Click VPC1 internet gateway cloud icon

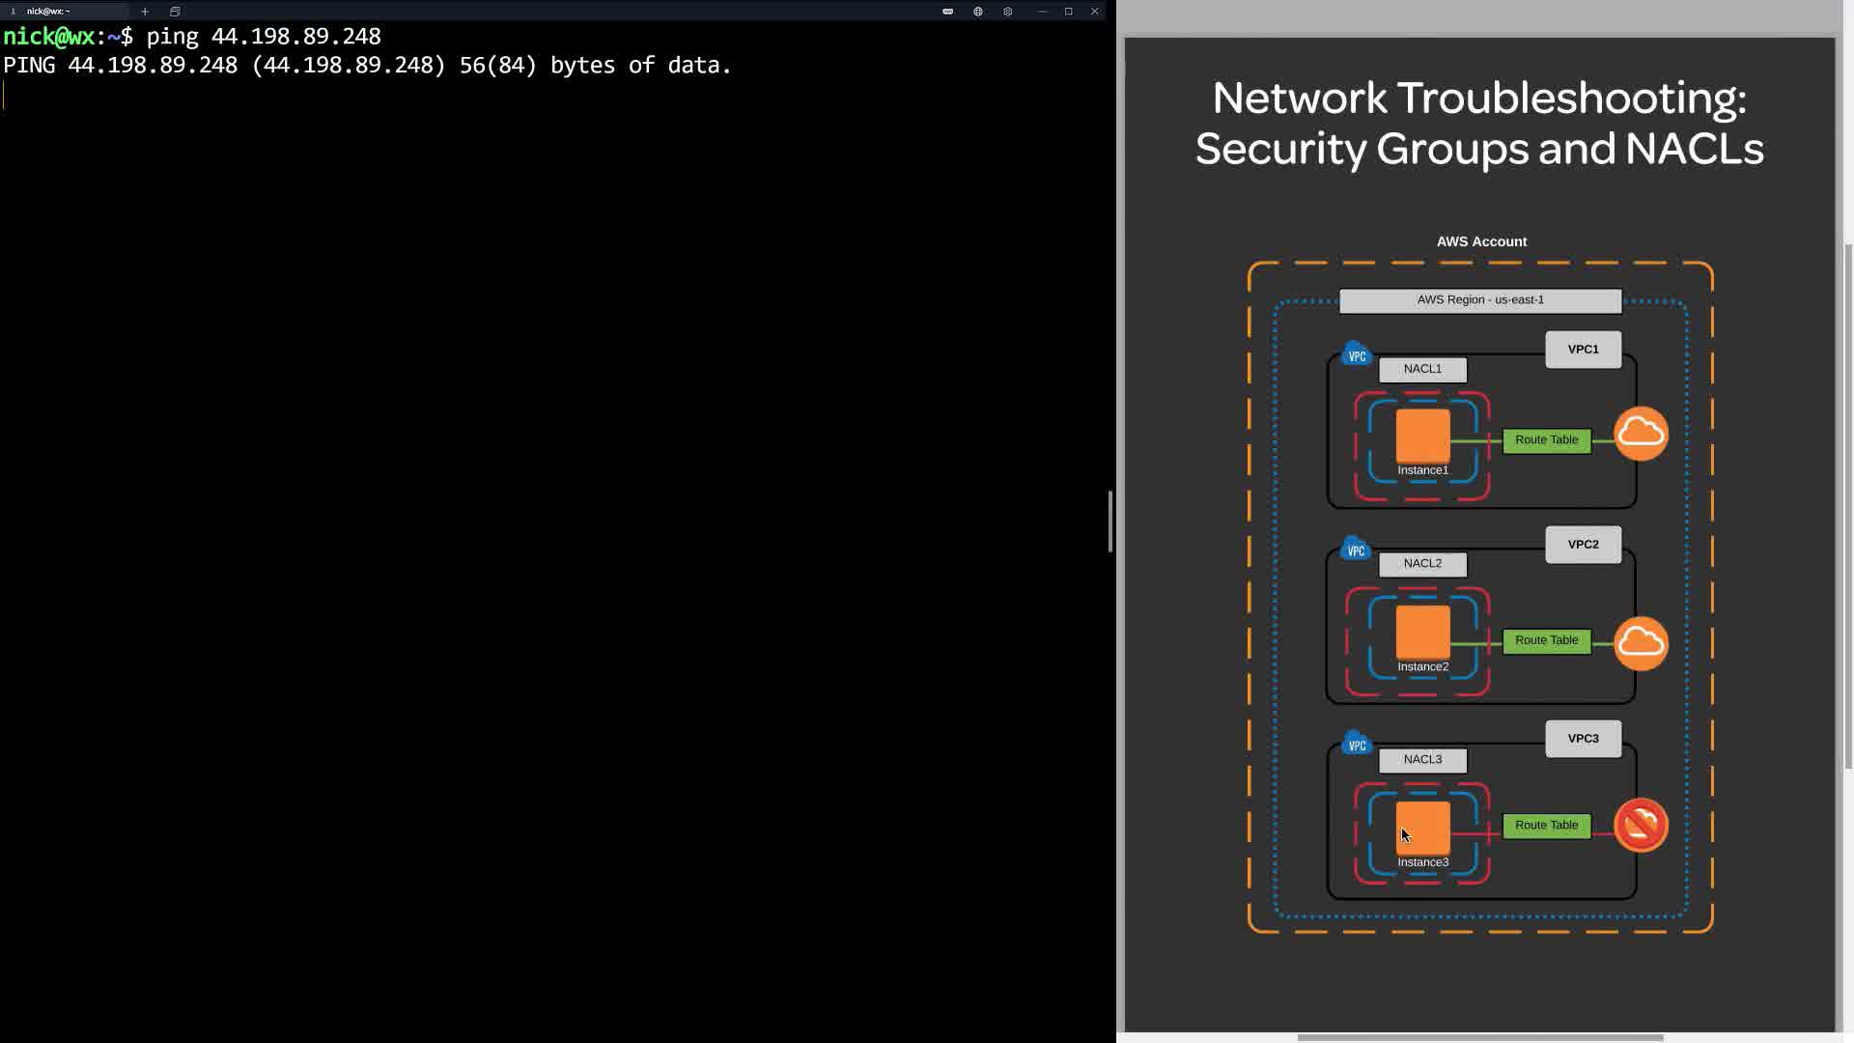(x=1641, y=434)
